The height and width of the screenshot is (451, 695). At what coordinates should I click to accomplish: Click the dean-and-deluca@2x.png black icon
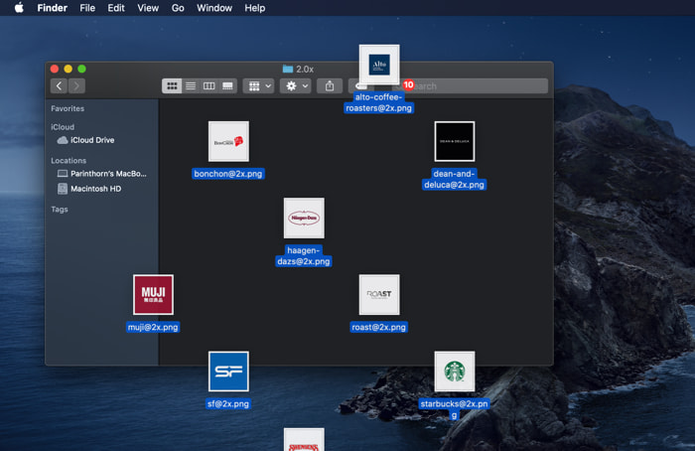[454, 142]
